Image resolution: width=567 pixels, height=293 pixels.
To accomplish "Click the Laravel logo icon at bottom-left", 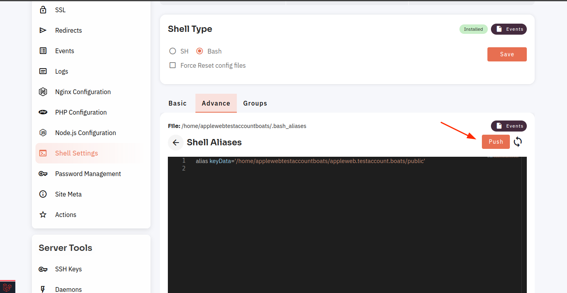I will [x=7, y=287].
